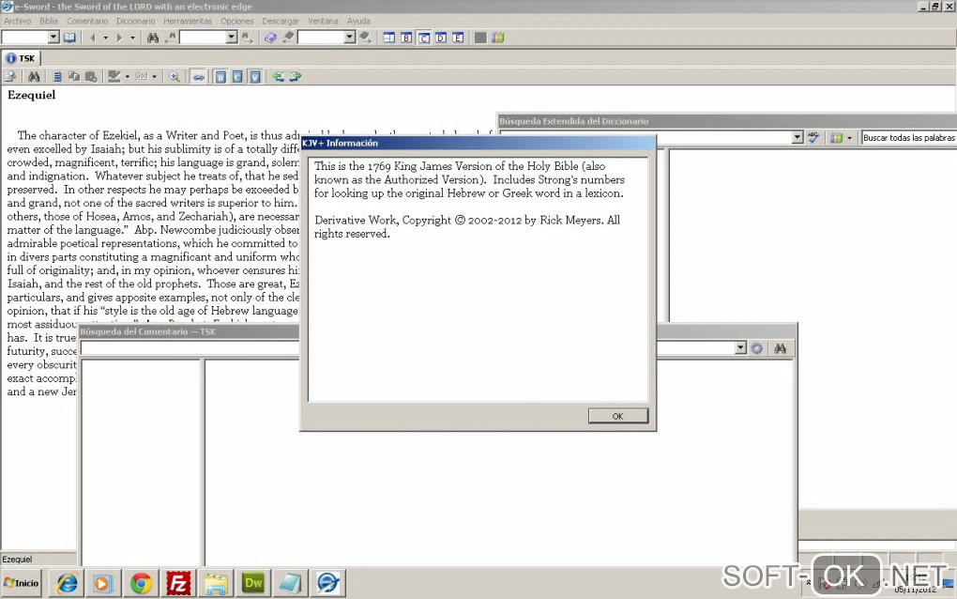Click the document page icon in commentary toolbar
The height and width of the screenshot is (599, 957).
tap(56, 76)
